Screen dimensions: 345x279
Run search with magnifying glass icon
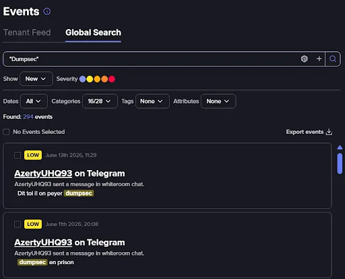pos(333,59)
